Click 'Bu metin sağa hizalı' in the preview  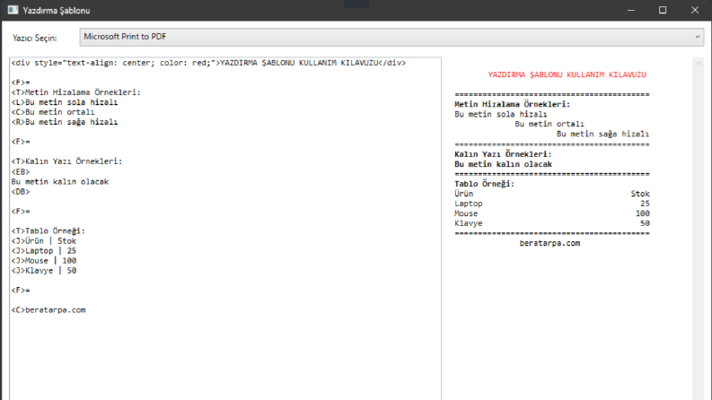click(603, 135)
